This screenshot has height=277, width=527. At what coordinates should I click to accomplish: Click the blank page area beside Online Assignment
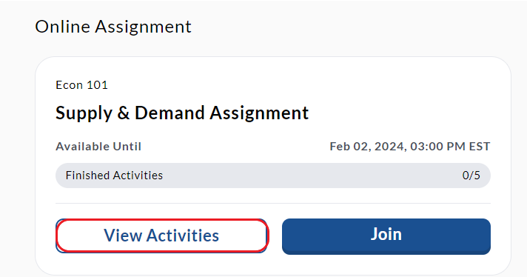[353, 27]
